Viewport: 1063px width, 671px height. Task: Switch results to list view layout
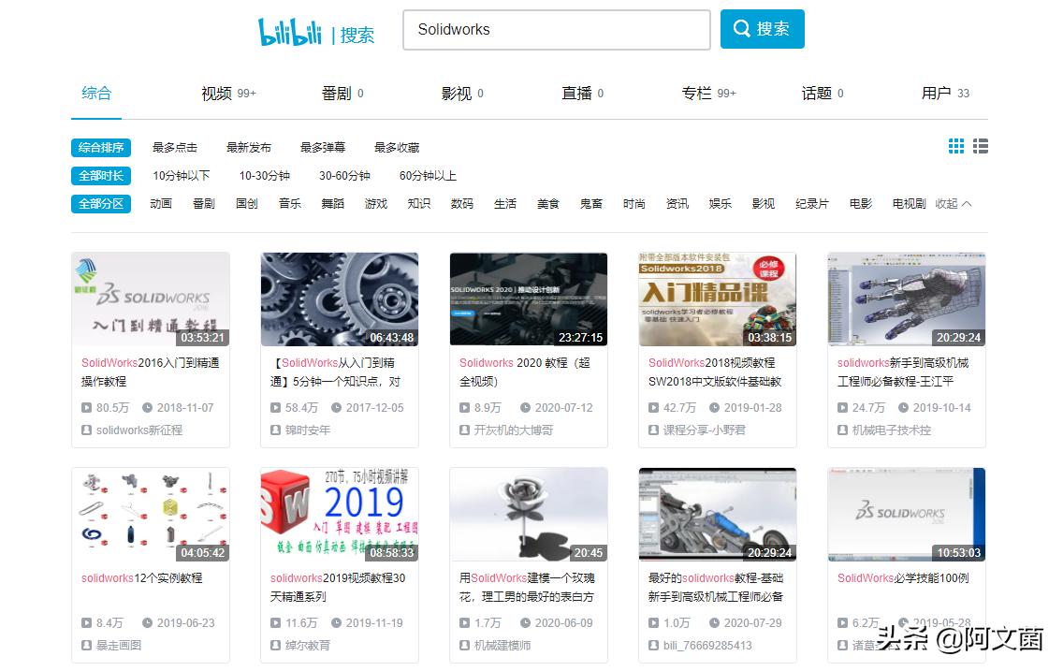coord(979,146)
